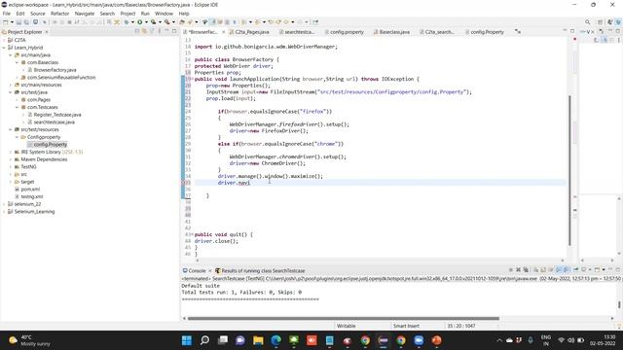Image resolution: width=623 pixels, height=350 pixels.
Task: Expand the selenium_22 project
Action: pyautogui.click(x=4, y=204)
